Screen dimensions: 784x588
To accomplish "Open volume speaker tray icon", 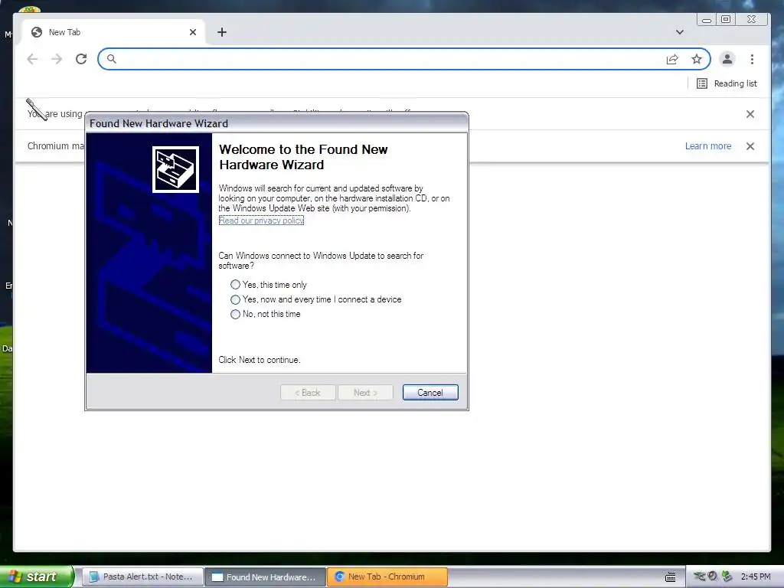I will [713, 577].
